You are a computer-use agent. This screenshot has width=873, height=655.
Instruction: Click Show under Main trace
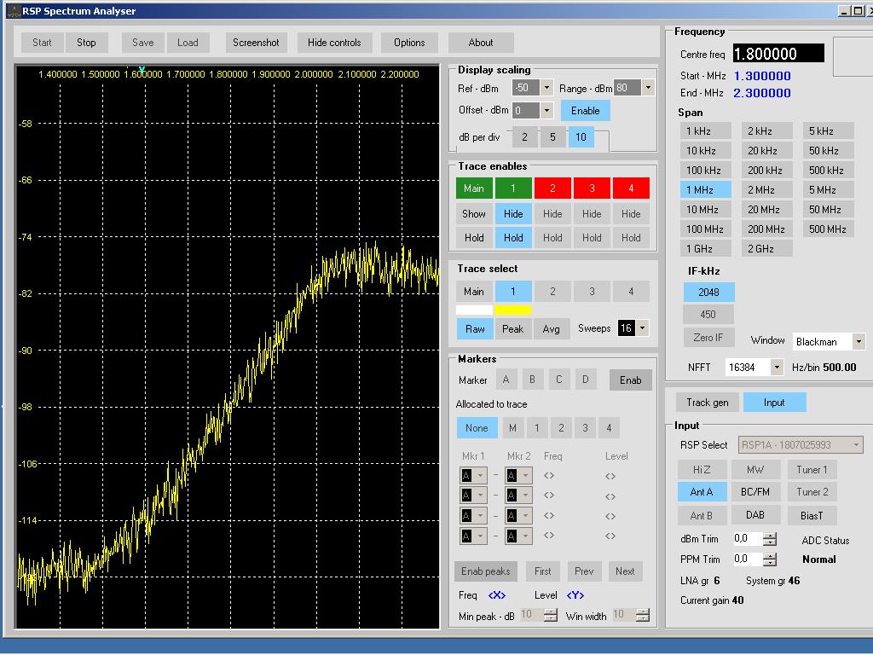(474, 214)
